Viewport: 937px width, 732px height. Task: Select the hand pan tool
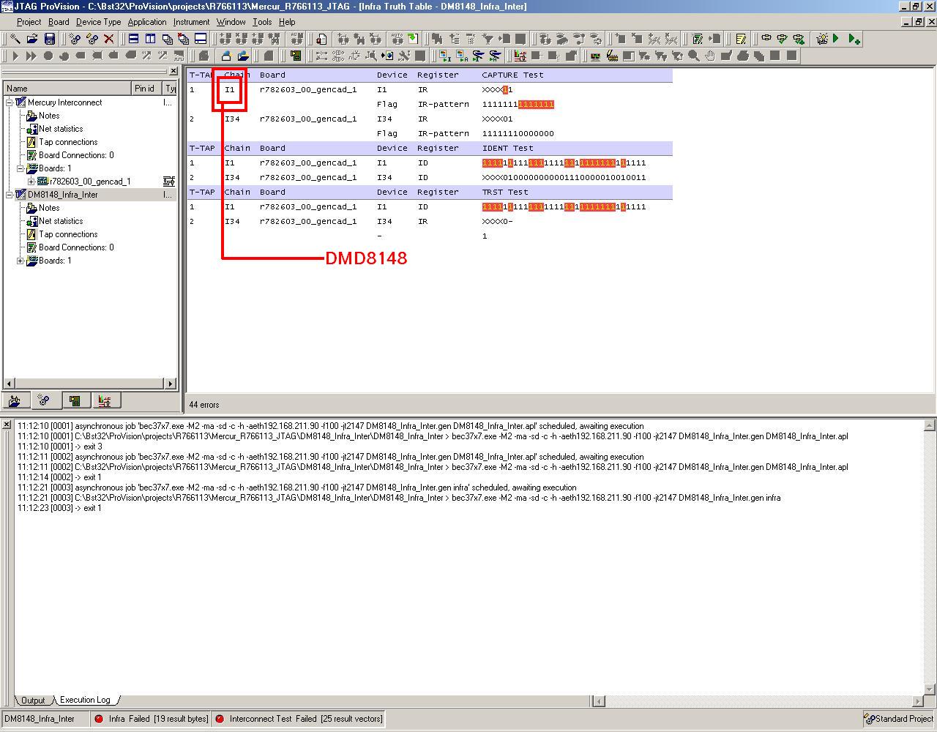(710, 56)
